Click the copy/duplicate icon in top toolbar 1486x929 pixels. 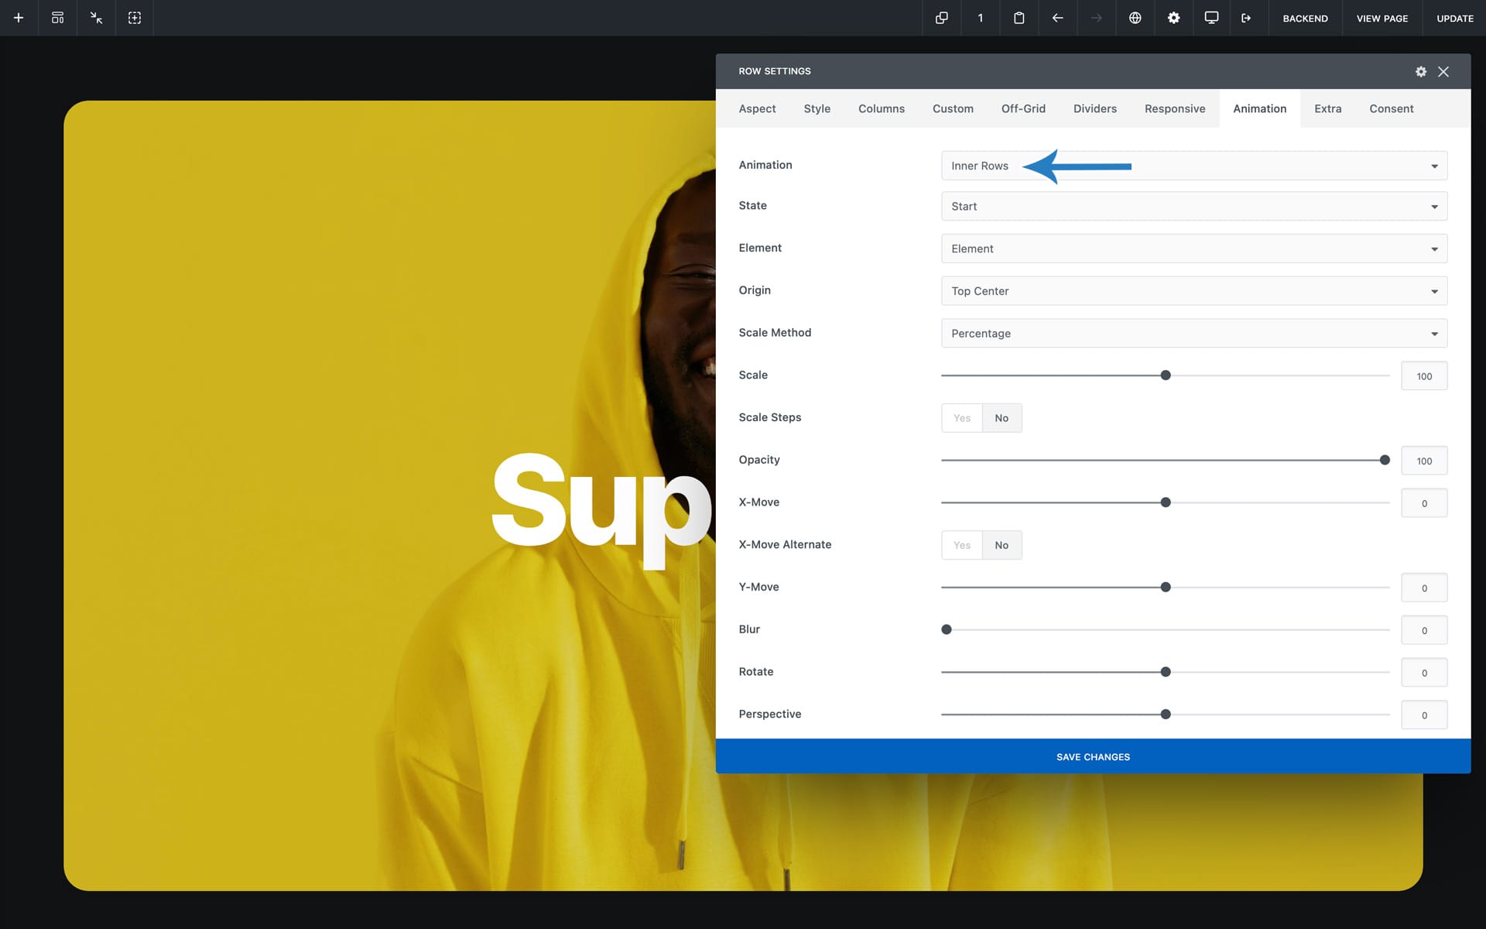942,18
